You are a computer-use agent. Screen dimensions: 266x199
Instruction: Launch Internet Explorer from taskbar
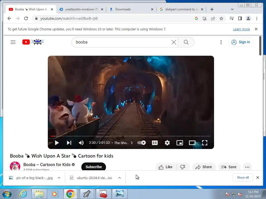click(x=23, y=194)
